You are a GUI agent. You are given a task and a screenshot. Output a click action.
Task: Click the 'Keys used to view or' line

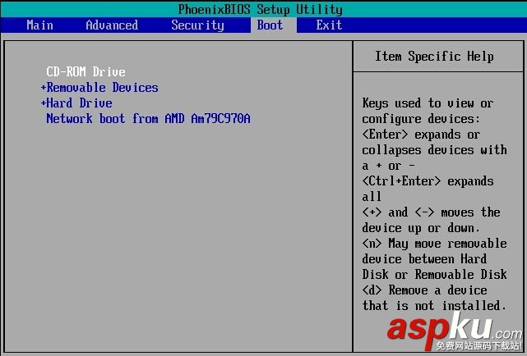click(428, 103)
